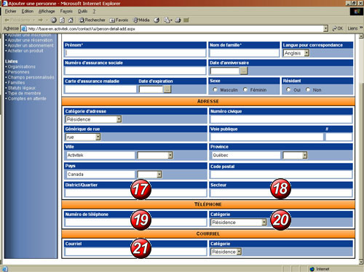Open the Affichage menu
The width and height of the screenshot is (364, 272).
point(47,11)
